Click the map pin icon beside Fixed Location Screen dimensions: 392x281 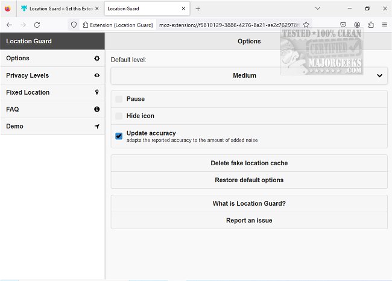pos(96,92)
